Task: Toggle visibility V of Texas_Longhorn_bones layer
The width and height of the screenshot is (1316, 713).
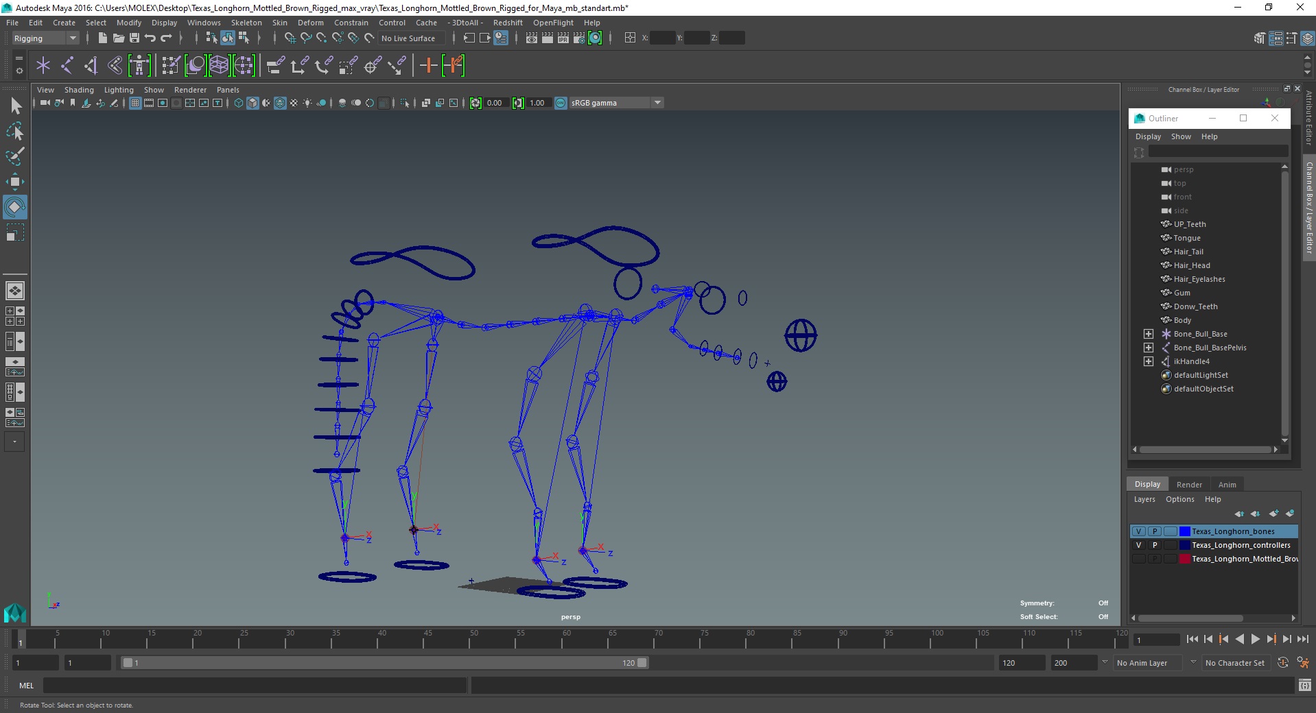Action: (x=1139, y=531)
